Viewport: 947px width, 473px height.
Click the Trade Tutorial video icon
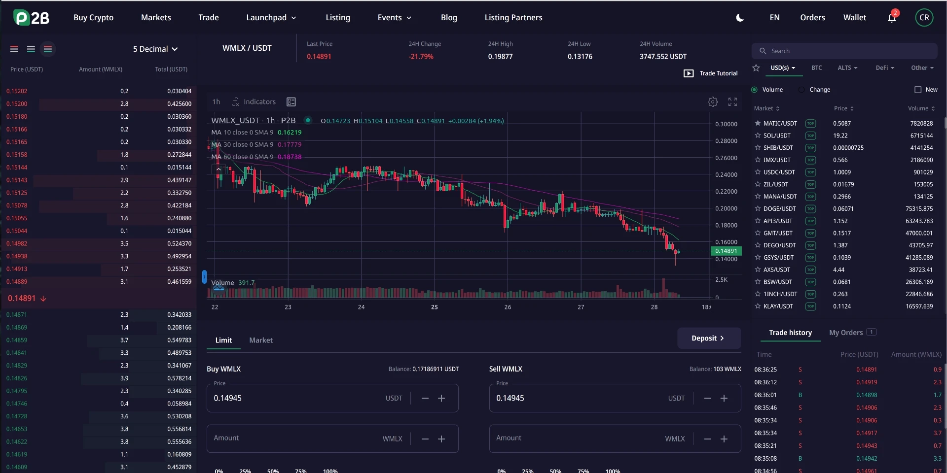click(x=689, y=73)
